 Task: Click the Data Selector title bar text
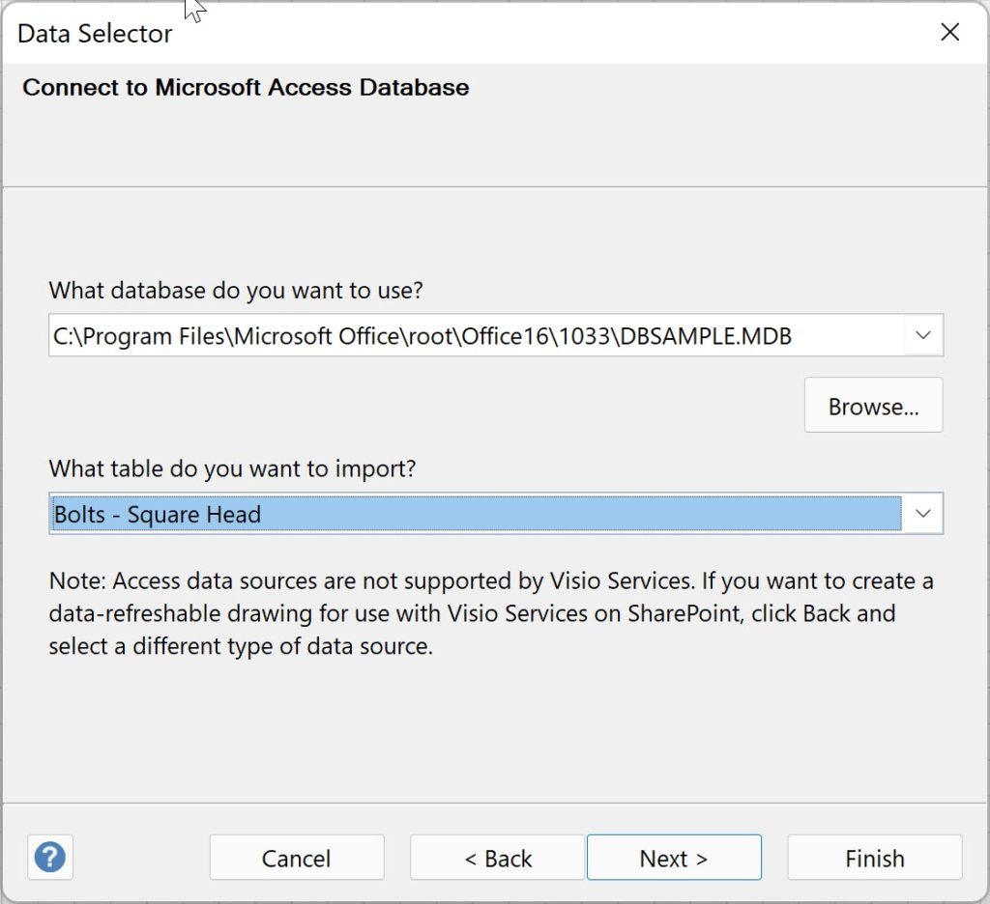pyautogui.click(x=95, y=34)
